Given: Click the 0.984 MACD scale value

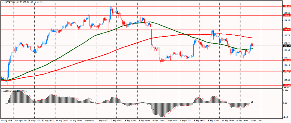Looking at the screenshot, I should (x=286, y=90).
